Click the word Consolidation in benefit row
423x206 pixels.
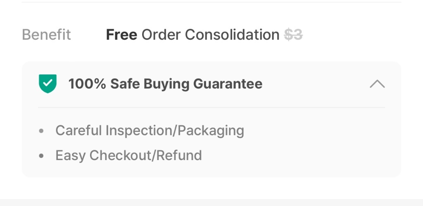click(x=232, y=35)
